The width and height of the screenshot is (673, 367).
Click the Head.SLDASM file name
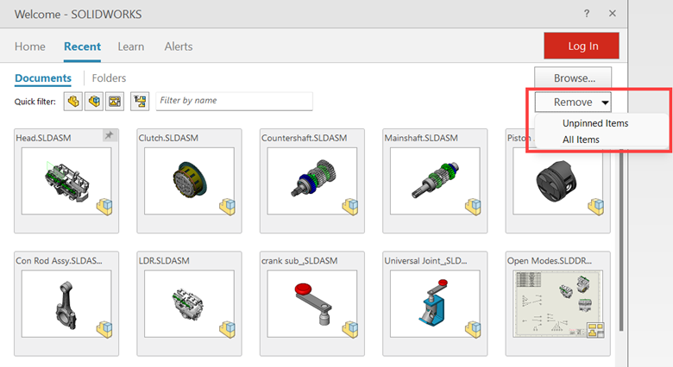point(43,138)
